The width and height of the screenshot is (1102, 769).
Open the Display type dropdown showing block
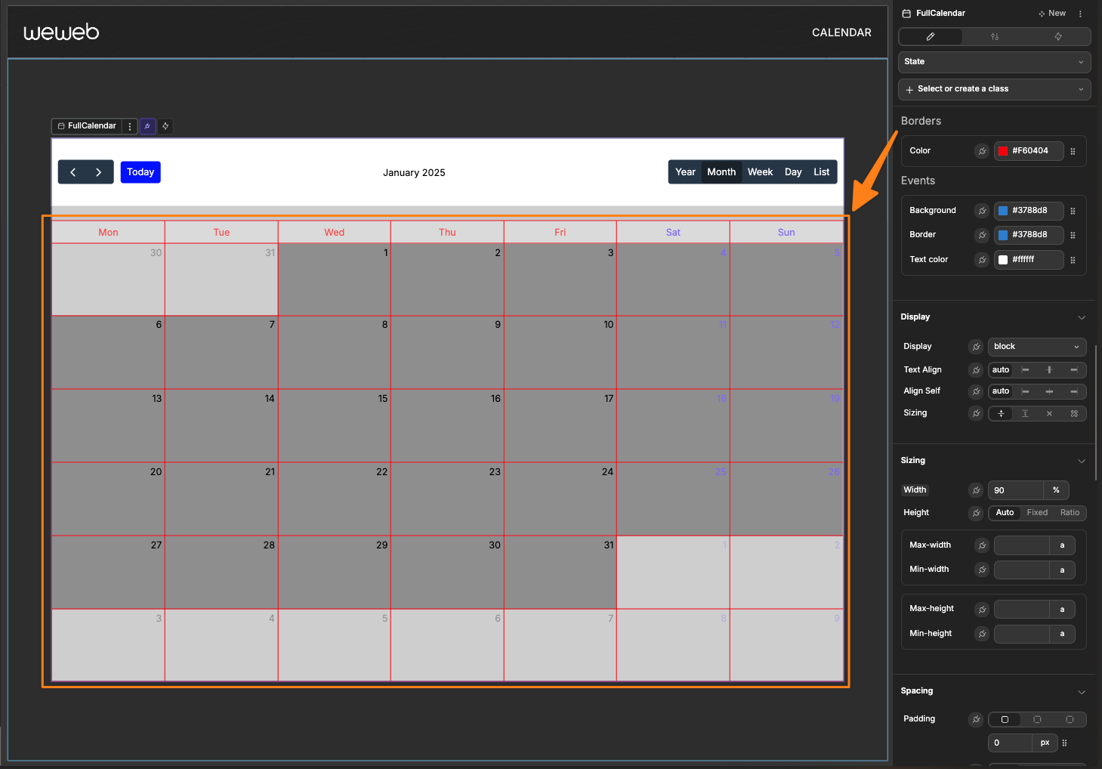(x=1036, y=347)
